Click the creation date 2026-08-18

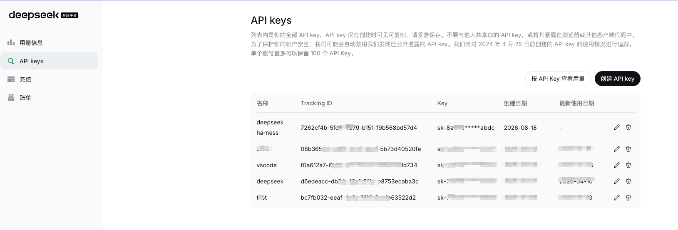tap(520, 128)
